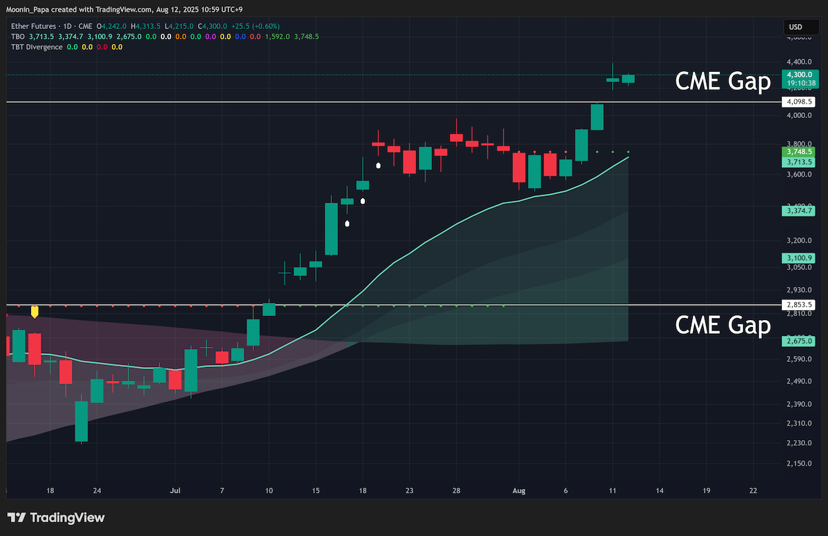
Task: Click the 2,675.0 indicator price tag
Action: point(800,341)
